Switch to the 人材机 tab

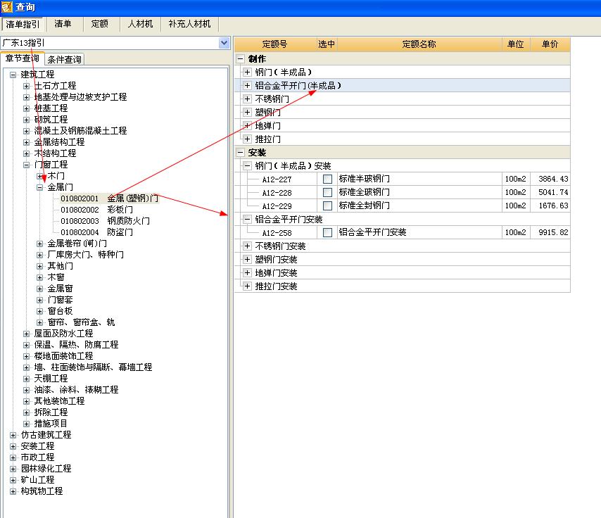(x=140, y=24)
